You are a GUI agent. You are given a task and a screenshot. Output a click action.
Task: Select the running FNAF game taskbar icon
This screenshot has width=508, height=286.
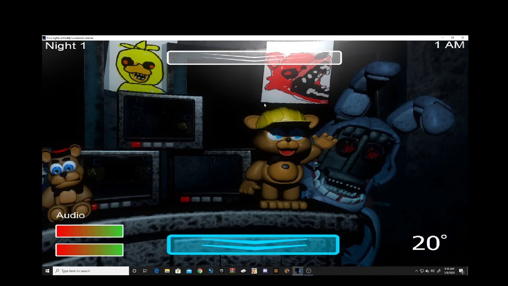pyautogui.click(x=297, y=271)
